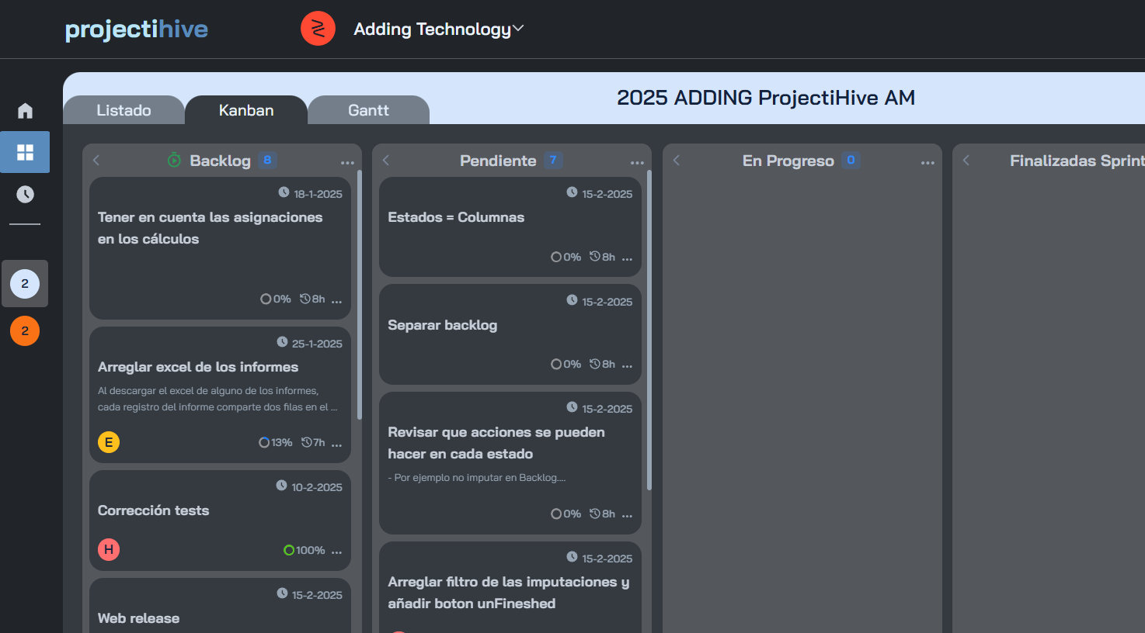Screen dimensions: 1145x633
Task: Collapse the Backlog column with chevron
Action: [x=96, y=161]
